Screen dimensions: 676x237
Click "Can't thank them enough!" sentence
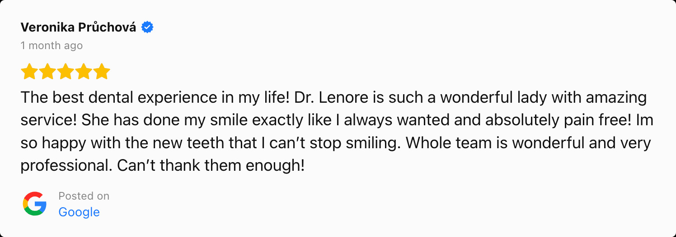pyautogui.click(x=211, y=166)
